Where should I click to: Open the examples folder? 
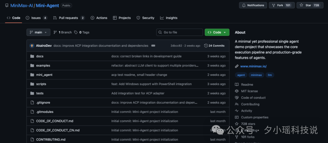click(x=43, y=65)
